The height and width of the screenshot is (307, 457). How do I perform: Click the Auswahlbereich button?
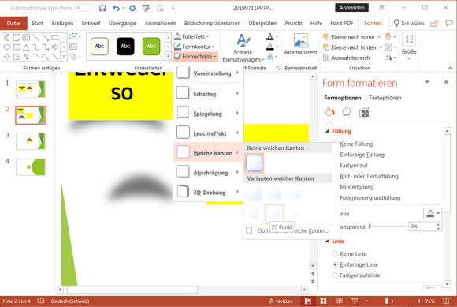click(347, 58)
